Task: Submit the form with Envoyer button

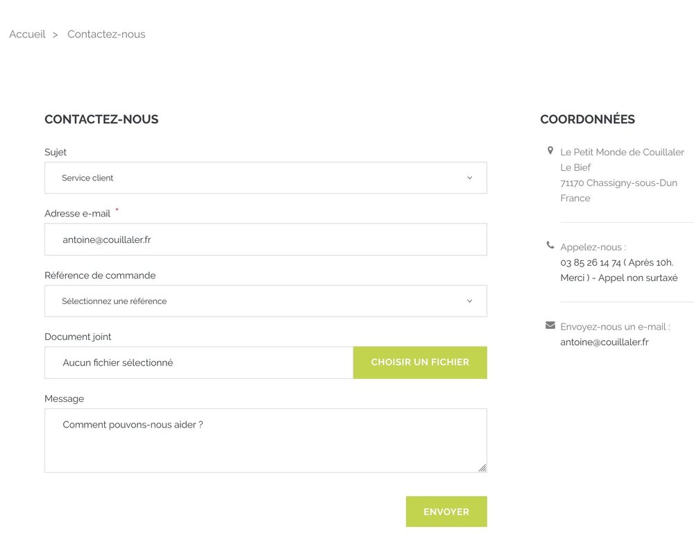Action: 446,512
